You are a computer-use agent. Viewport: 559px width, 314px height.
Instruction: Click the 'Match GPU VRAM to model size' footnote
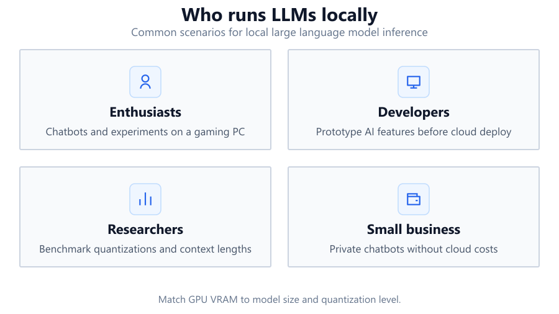pos(279,299)
